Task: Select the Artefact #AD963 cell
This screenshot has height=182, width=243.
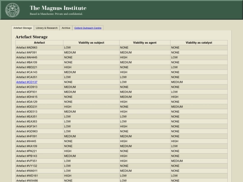Action: click(x=39, y=48)
